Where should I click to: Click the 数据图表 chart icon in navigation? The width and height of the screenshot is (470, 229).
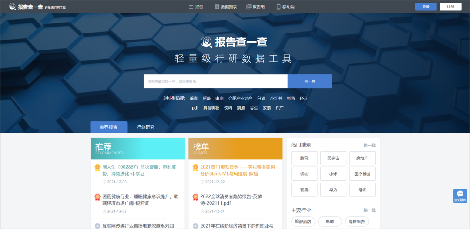pos(217,7)
